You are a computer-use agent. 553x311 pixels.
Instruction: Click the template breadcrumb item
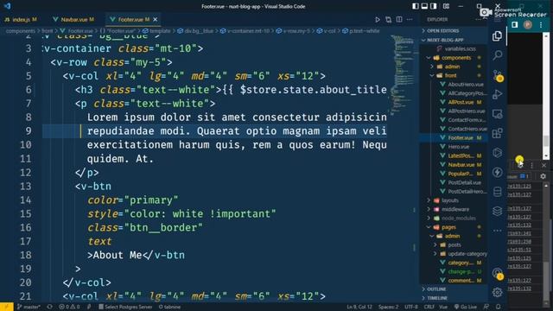tap(156, 31)
